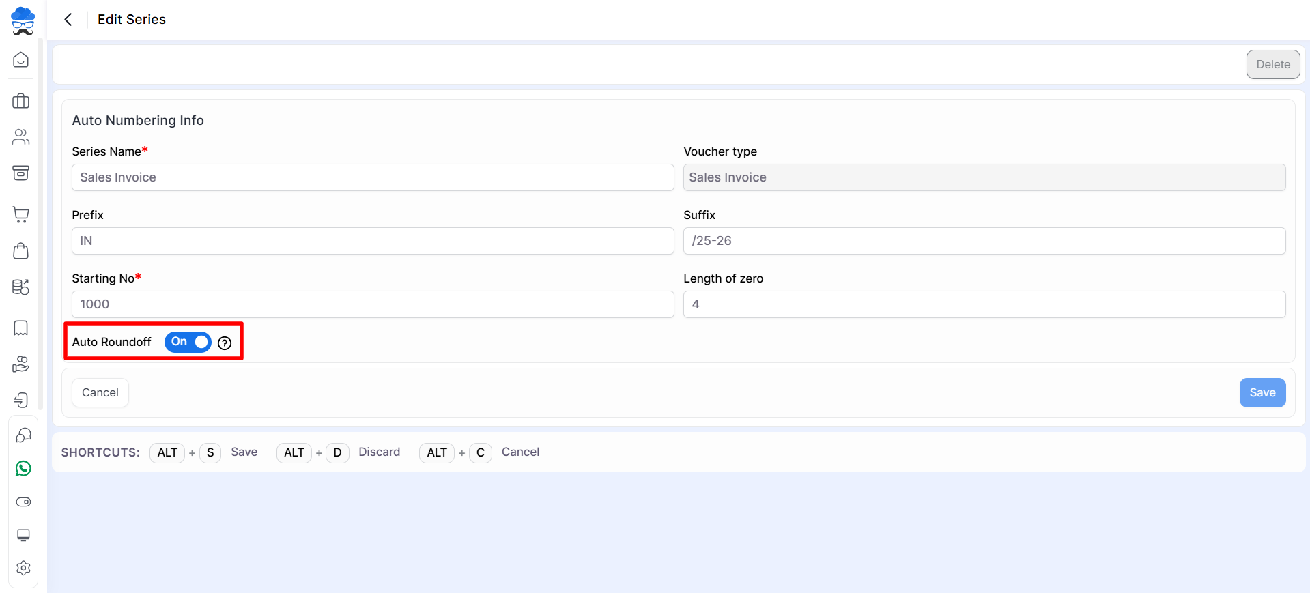Focus the Suffix input field

click(x=984, y=241)
